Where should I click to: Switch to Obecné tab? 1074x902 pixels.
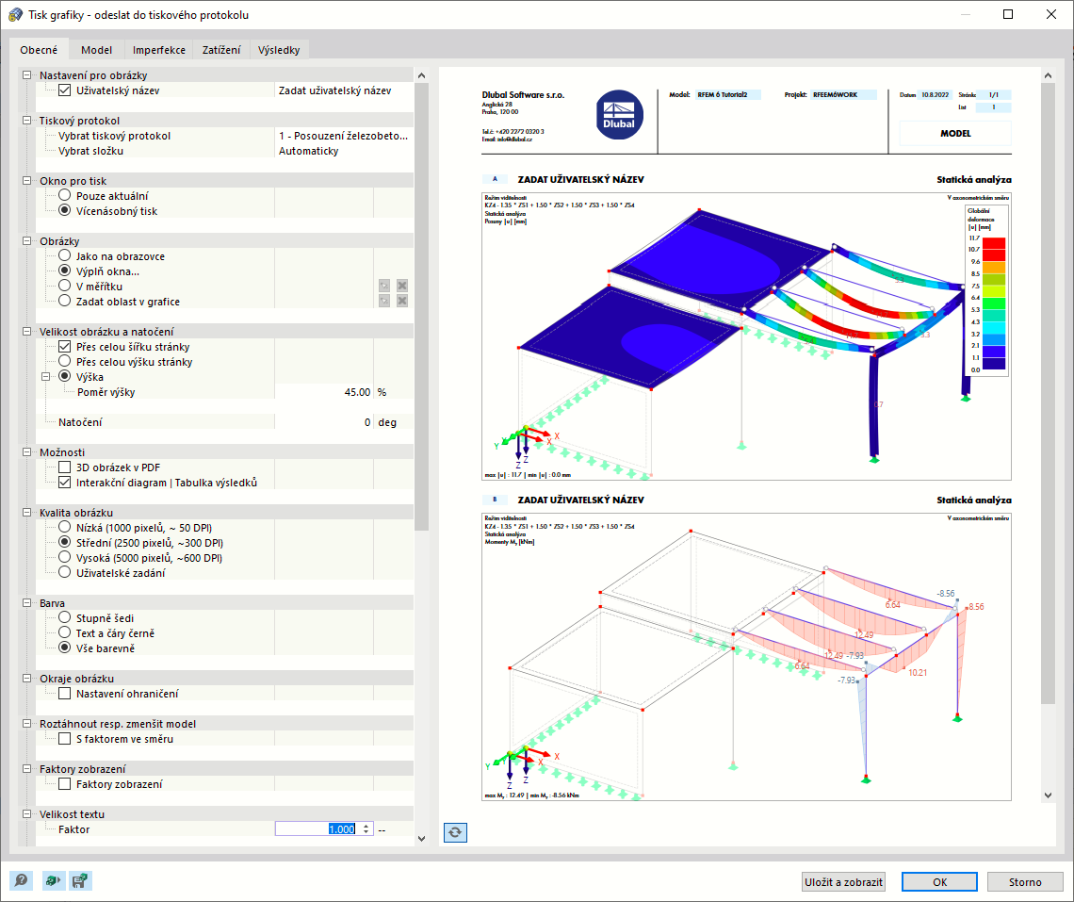coord(39,49)
